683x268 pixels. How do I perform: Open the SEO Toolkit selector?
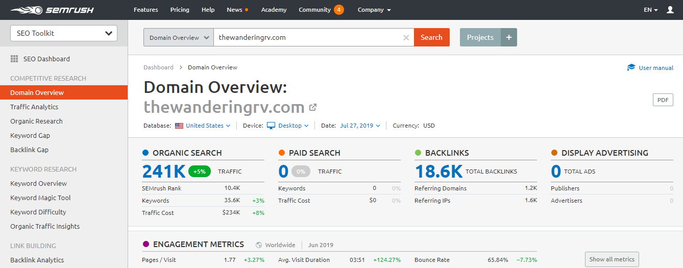(64, 33)
